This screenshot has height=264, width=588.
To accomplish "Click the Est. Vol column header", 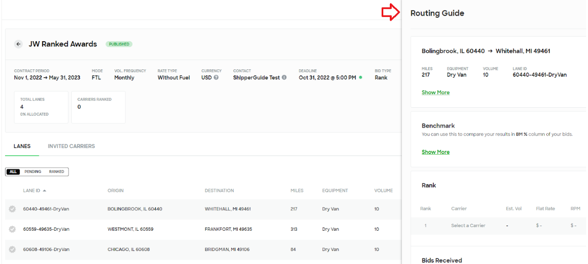I will 514,209.
